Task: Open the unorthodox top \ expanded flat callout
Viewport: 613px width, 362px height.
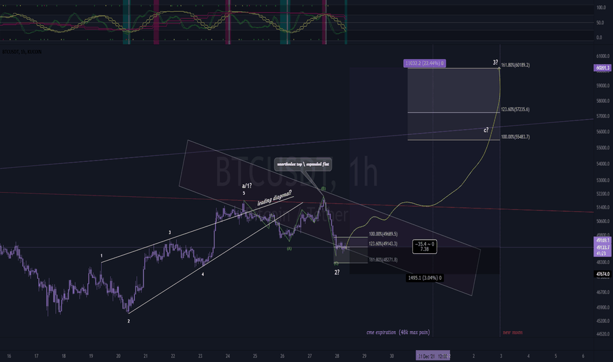Action: [303, 165]
